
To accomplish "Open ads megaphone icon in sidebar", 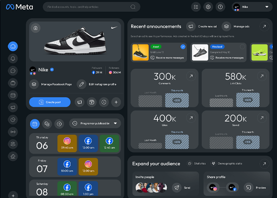I will point(13,107).
